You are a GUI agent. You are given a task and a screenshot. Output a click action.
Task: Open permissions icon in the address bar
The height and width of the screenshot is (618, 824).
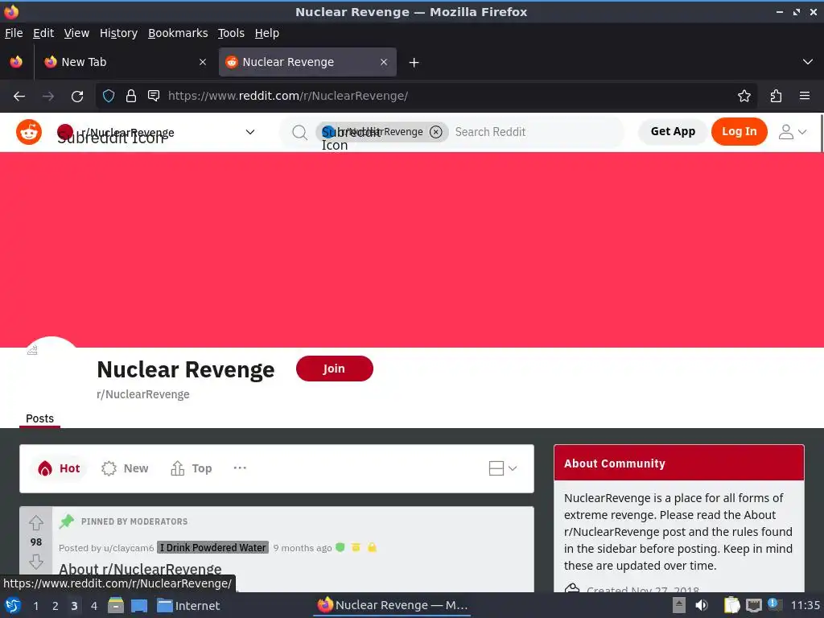tap(154, 96)
